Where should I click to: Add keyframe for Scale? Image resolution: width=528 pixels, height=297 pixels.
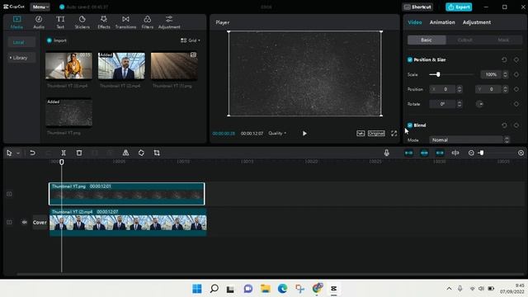click(x=516, y=74)
